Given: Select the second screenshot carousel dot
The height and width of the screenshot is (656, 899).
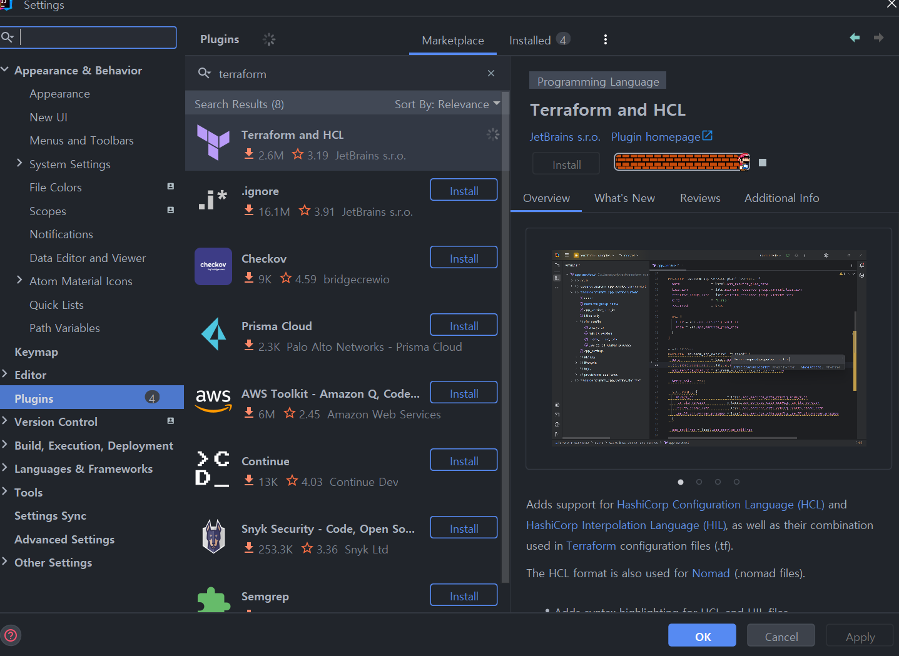Looking at the screenshot, I should click(699, 482).
